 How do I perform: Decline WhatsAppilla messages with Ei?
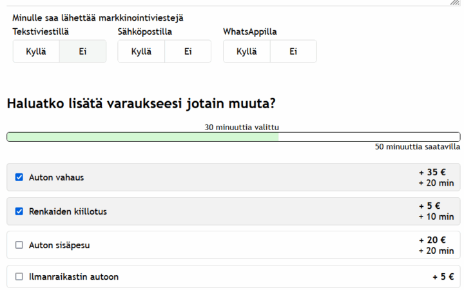coord(293,52)
